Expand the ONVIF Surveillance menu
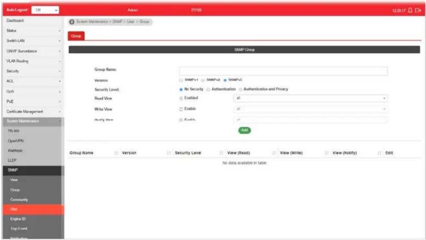Screen dimensions: 426x240 (x=33, y=51)
